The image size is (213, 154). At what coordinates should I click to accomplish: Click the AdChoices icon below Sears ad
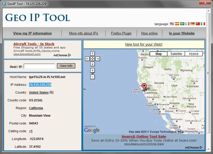tap(201, 147)
